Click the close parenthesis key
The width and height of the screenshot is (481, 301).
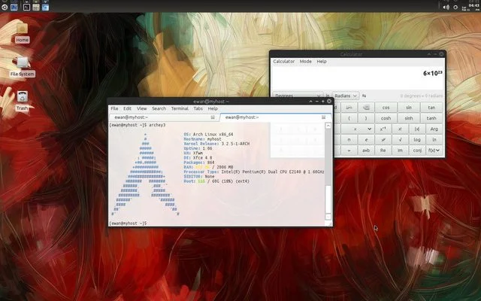[x=366, y=118]
